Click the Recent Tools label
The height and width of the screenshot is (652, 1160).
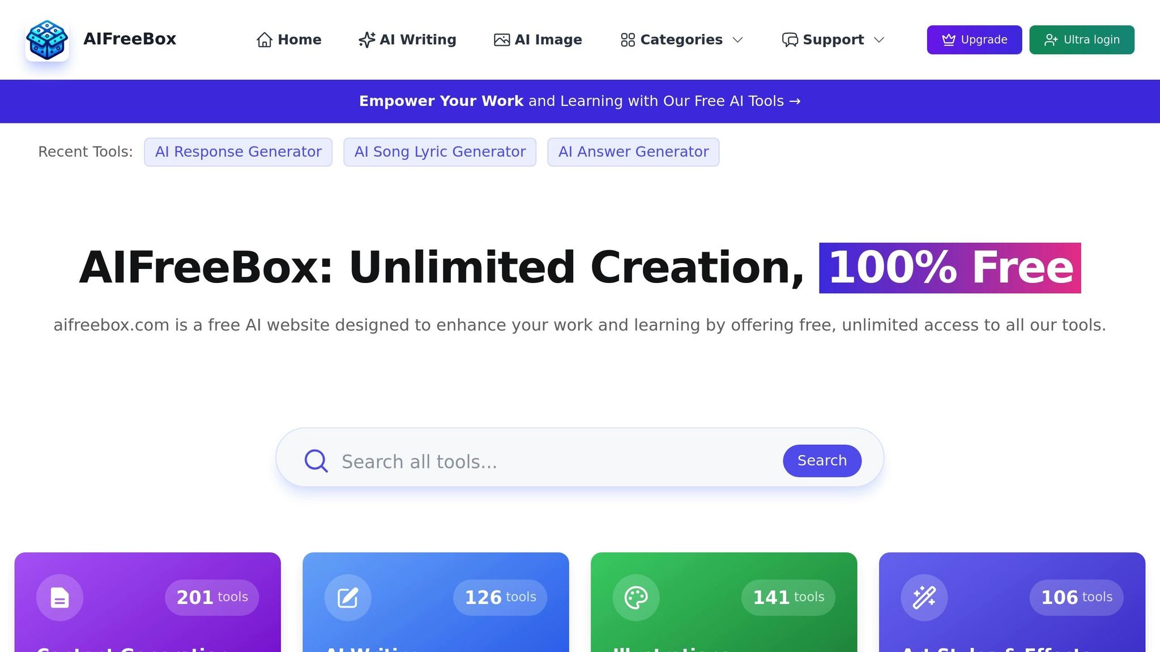pos(86,152)
